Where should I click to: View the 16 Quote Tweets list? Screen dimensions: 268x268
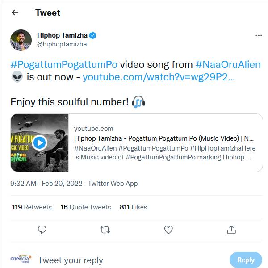point(86,207)
